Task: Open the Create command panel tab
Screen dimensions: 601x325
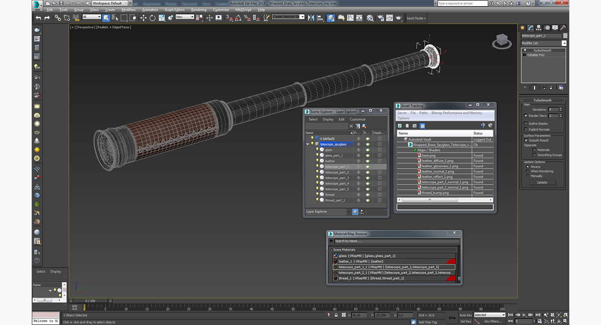Action: click(523, 28)
